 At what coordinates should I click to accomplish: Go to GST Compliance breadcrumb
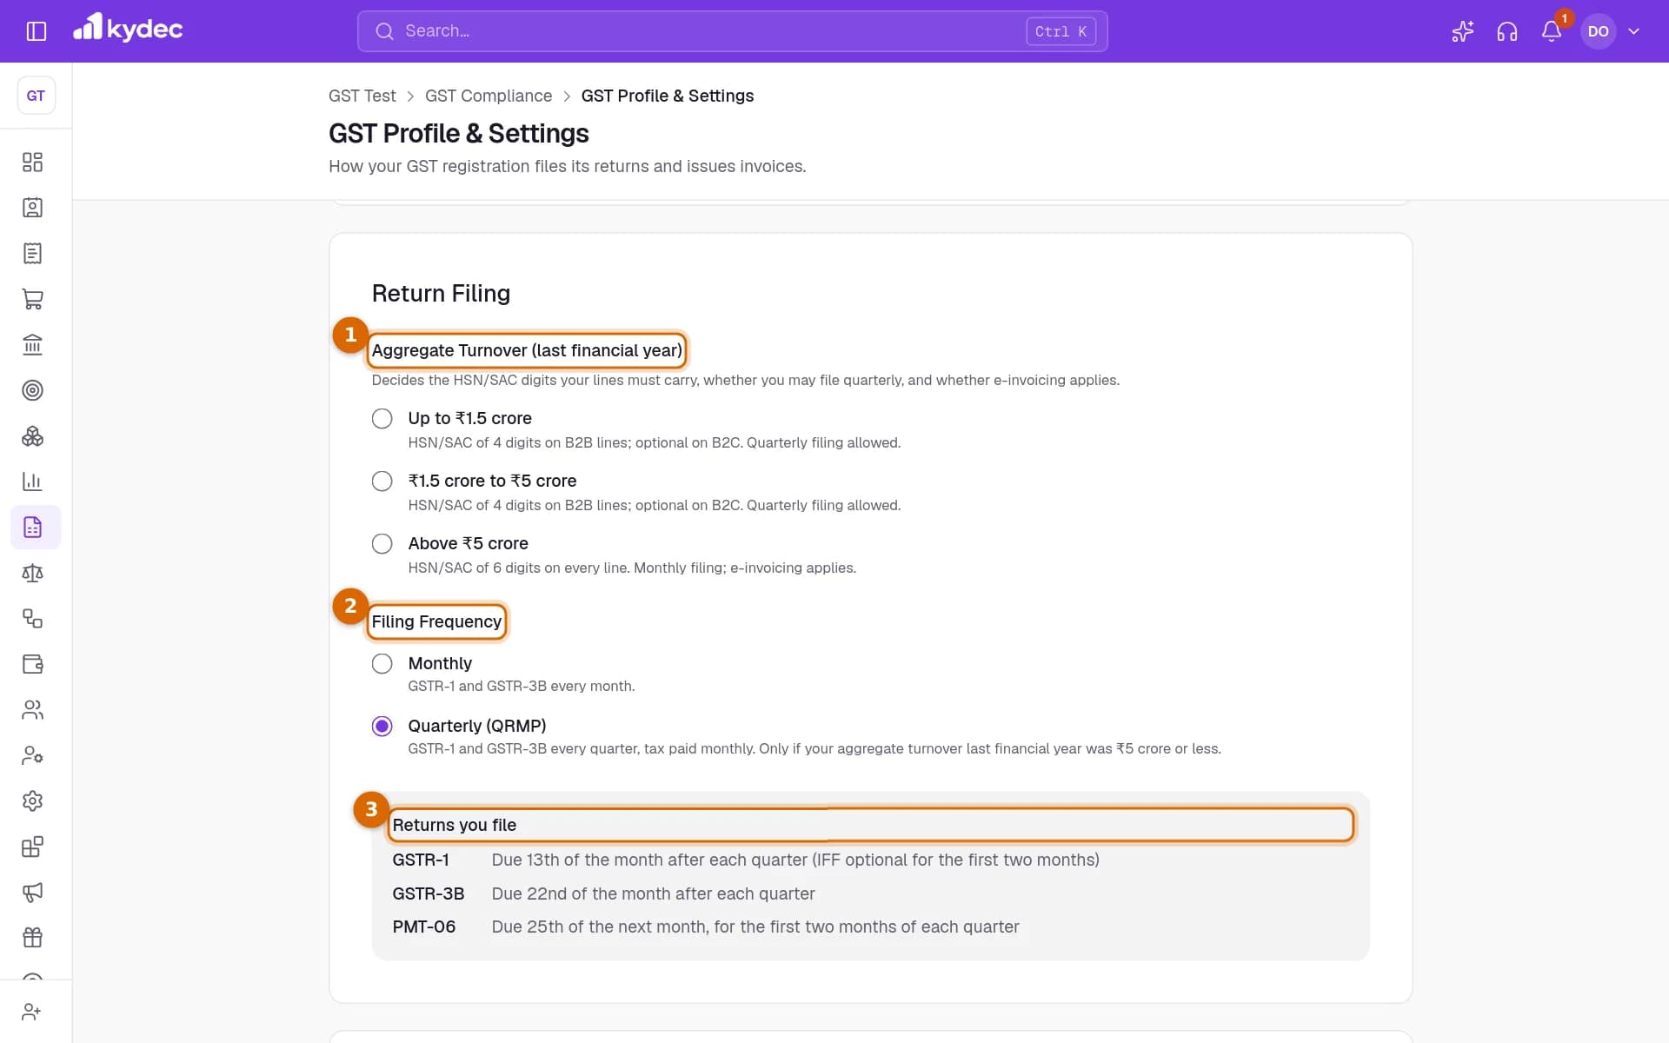(489, 96)
